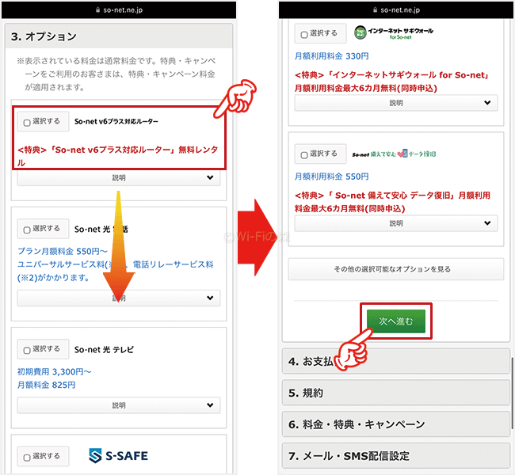
Task: Open section 6. 料金・特典・キャンペーン
Action: pyautogui.click(x=396, y=424)
